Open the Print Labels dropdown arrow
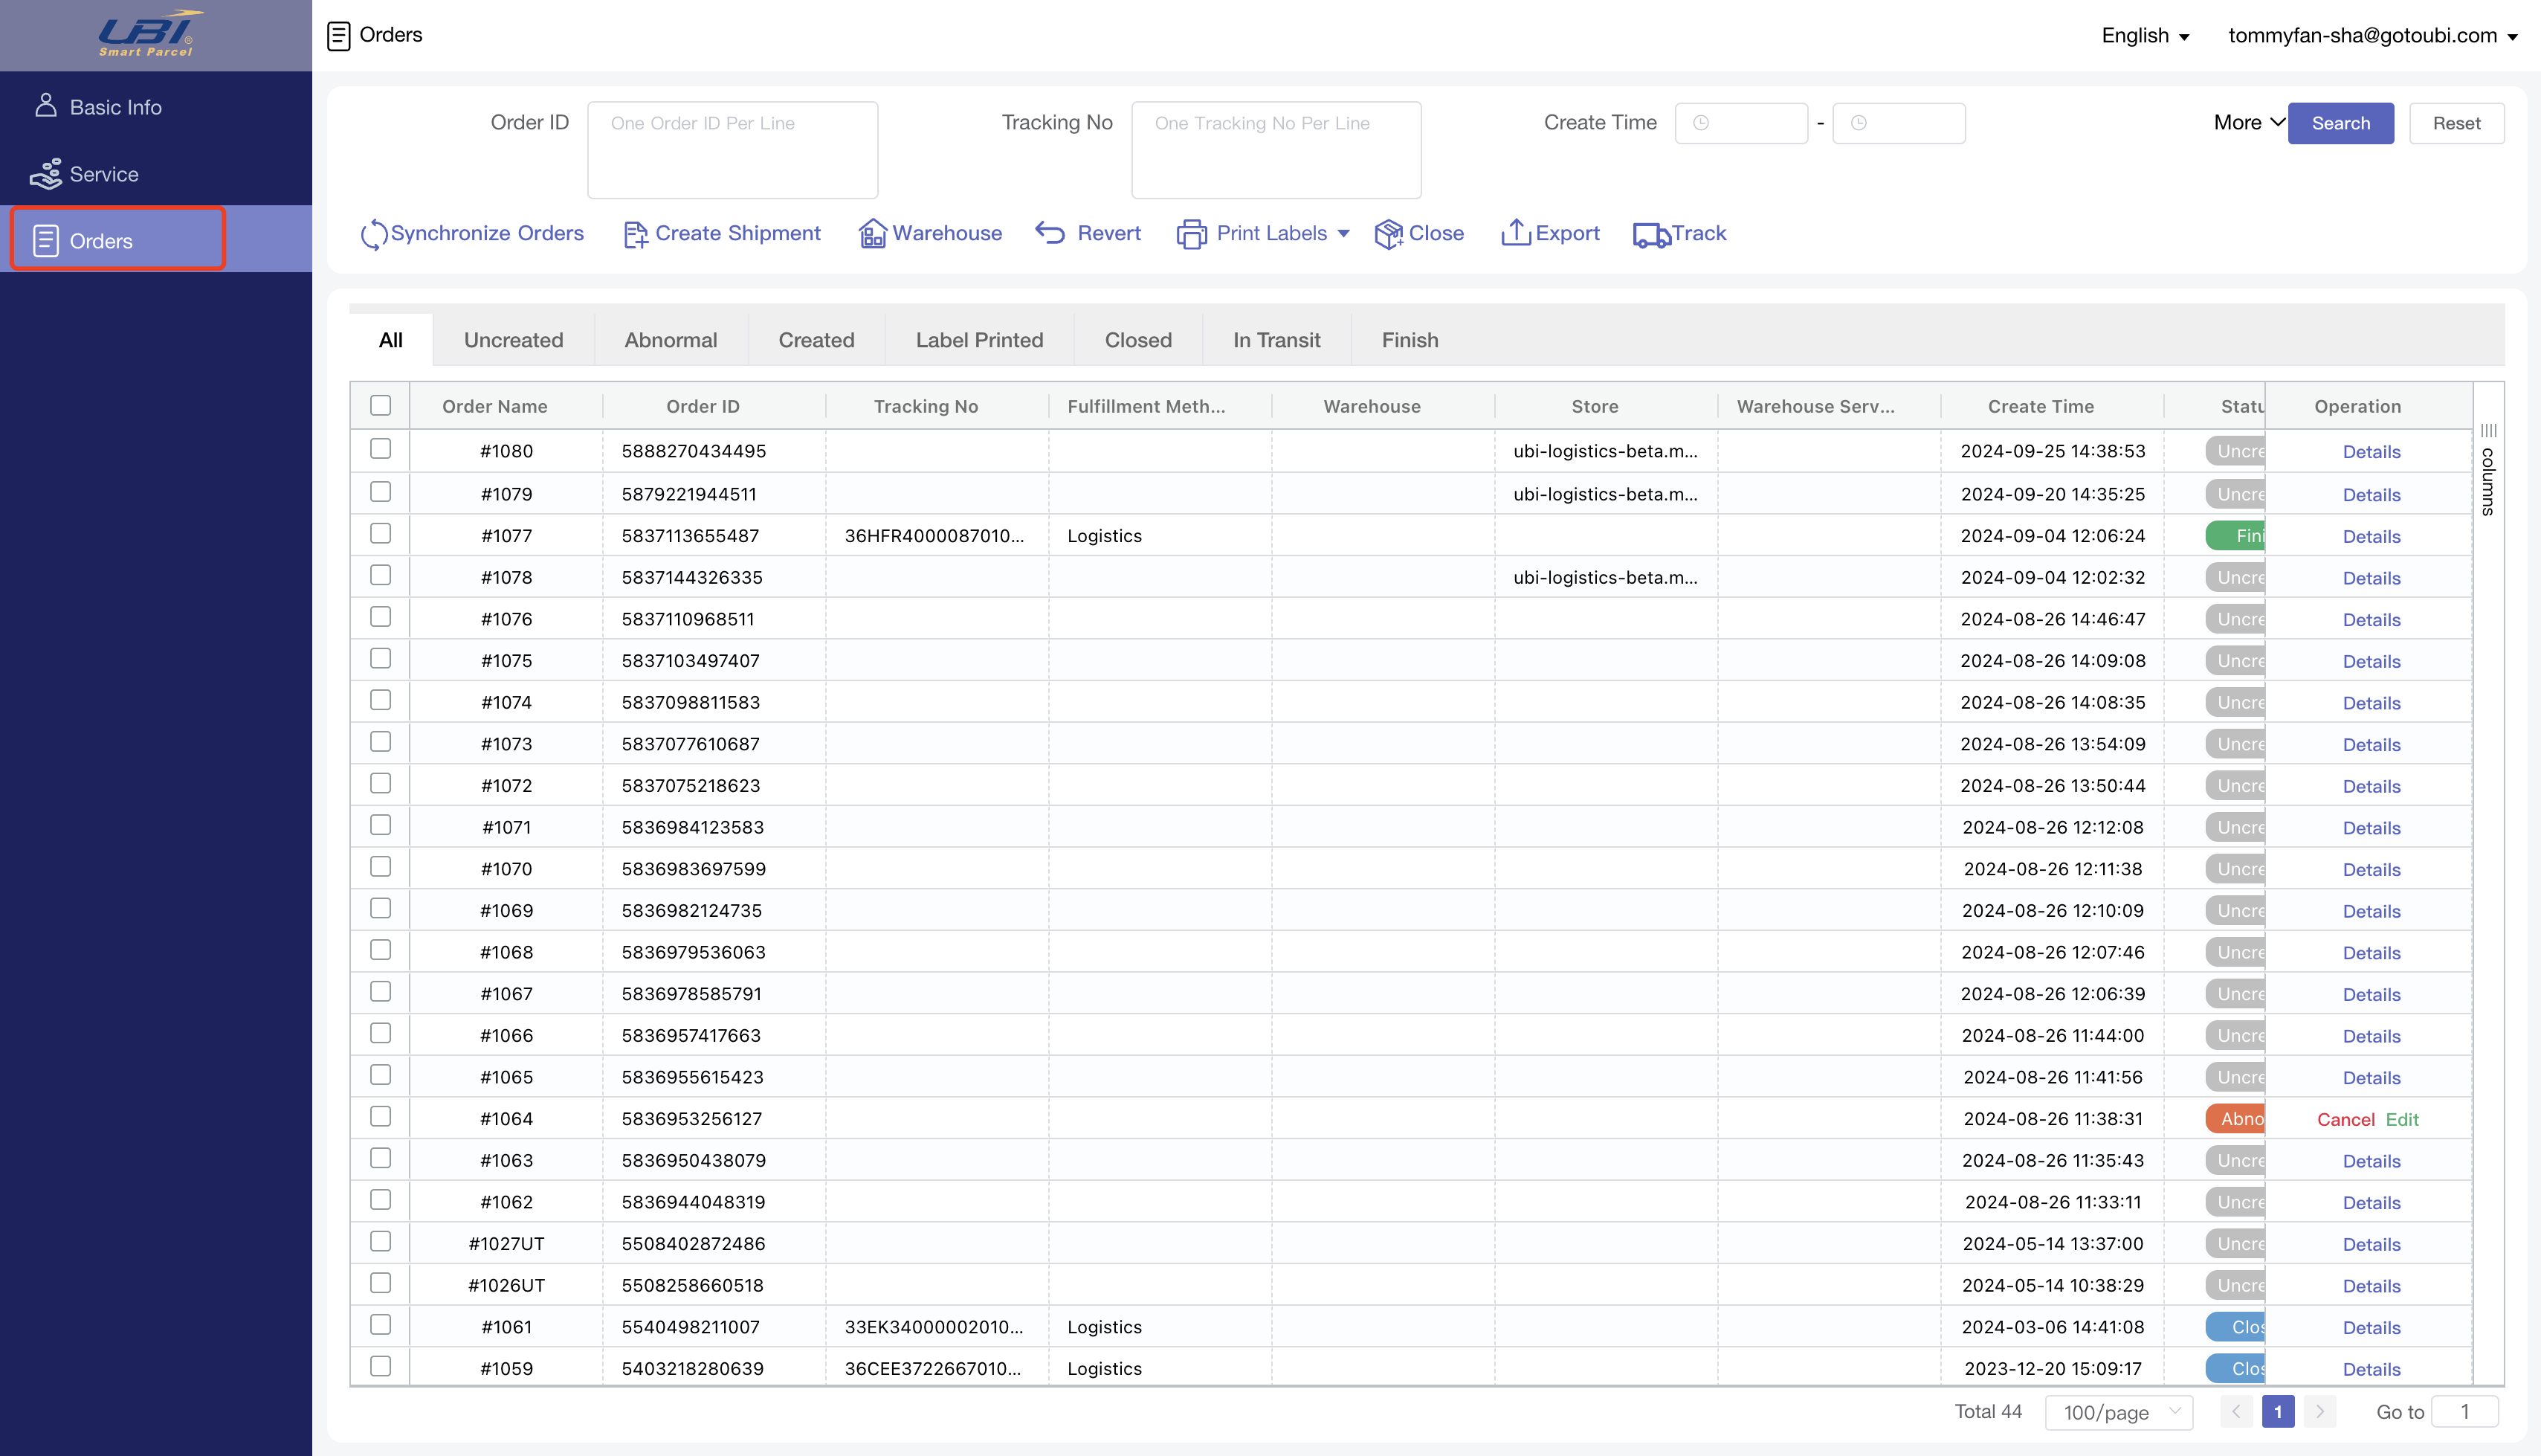2541x1456 pixels. [x=1343, y=234]
